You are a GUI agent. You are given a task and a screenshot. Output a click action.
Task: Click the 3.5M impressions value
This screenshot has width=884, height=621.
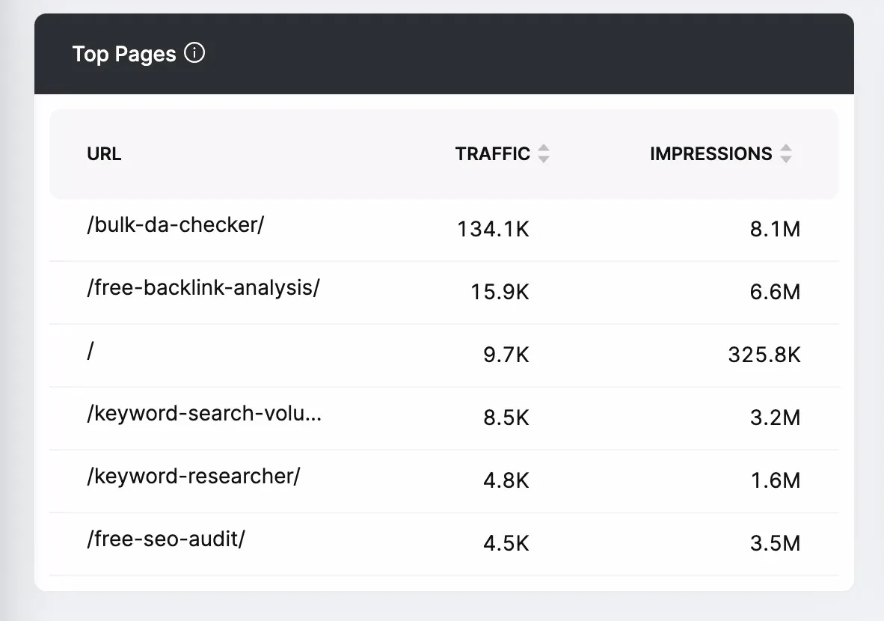(775, 543)
